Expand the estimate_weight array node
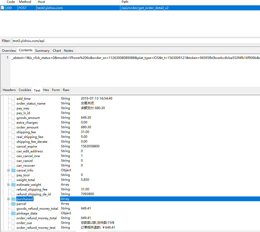 9,184
